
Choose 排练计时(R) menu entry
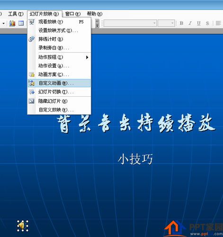[x=59, y=39]
